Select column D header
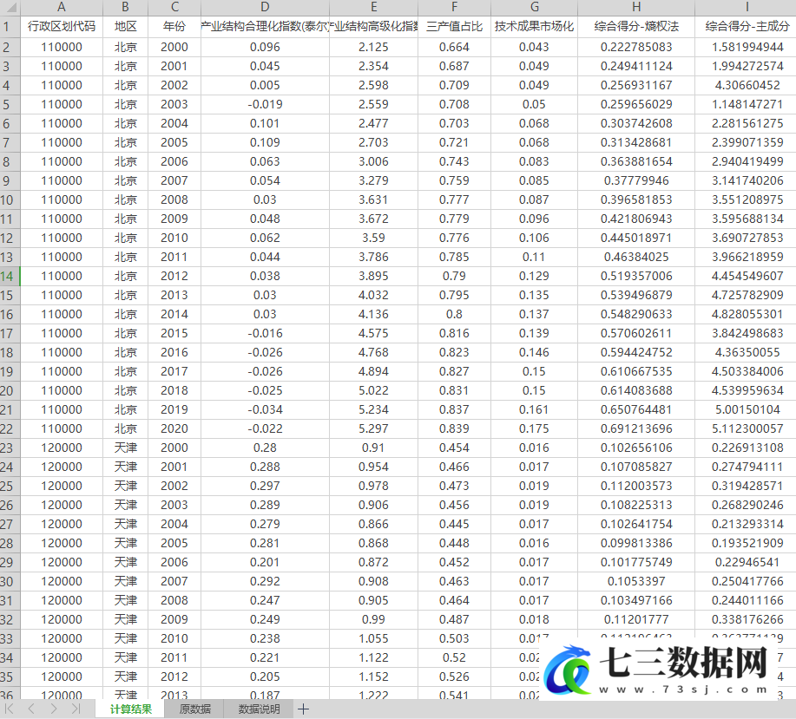Image resolution: width=796 pixels, height=719 pixels. click(x=265, y=7)
